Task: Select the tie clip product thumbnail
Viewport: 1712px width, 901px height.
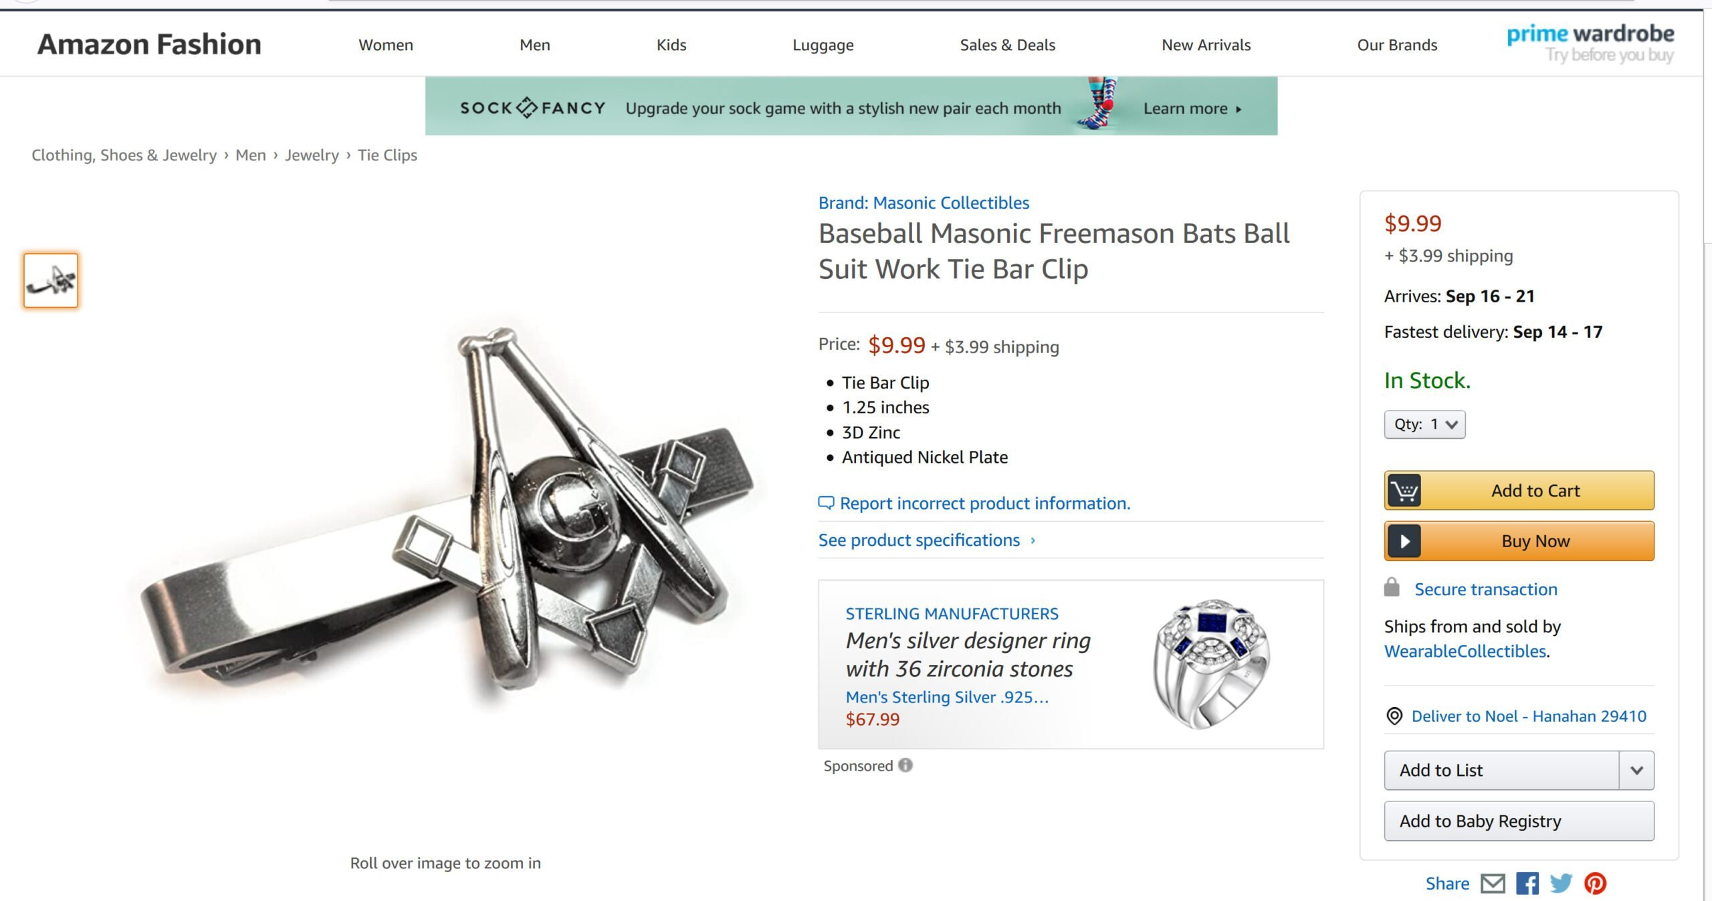Action: [x=51, y=280]
